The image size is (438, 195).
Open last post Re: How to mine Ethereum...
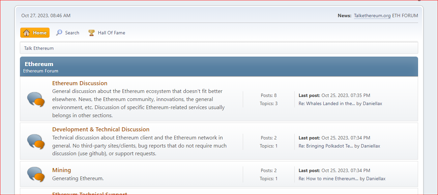point(328,179)
